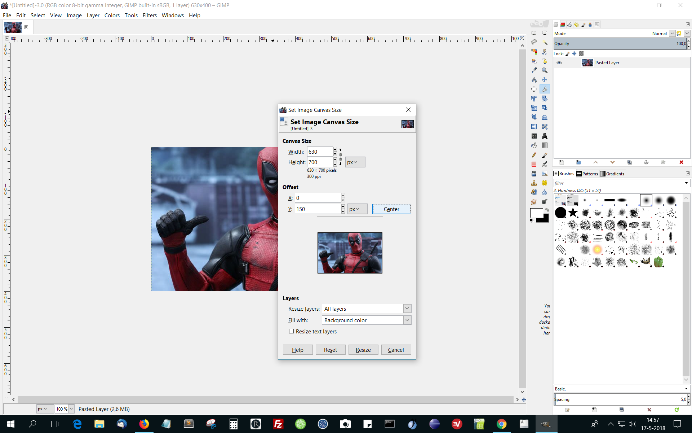Open the Zoom tool
The image size is (692, 433).
click(544, 70)
